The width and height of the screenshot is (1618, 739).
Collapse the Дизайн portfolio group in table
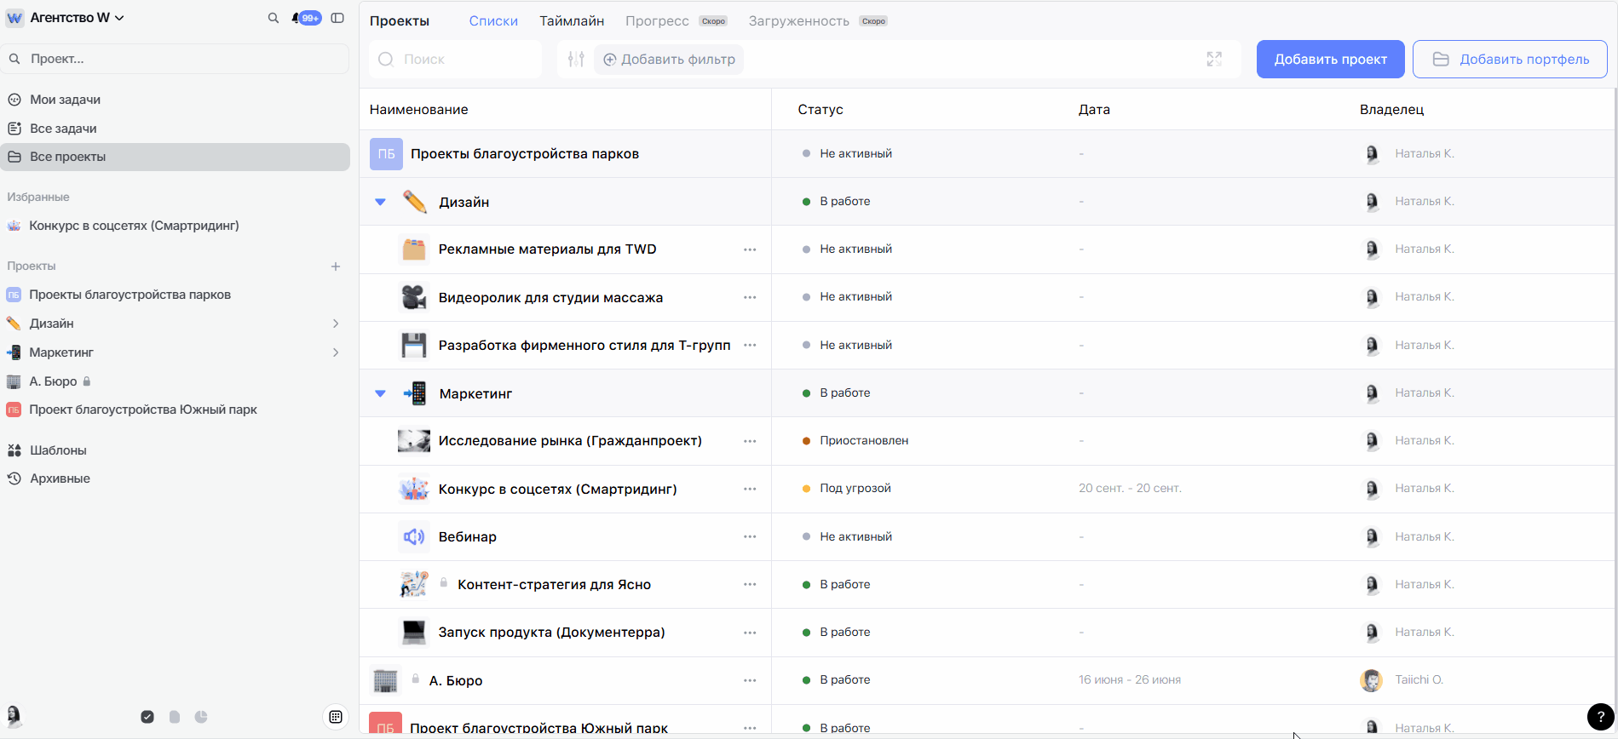[x=381, y=202]
